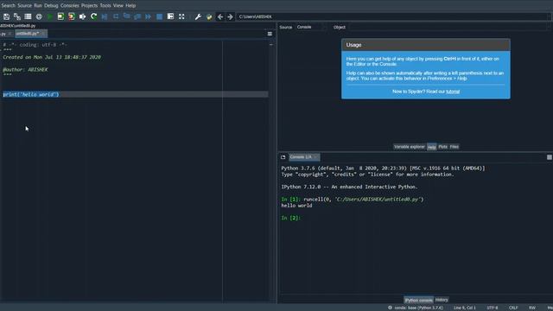Toggle fullscreen mode with the four-arrows icon

pos(181,16)
